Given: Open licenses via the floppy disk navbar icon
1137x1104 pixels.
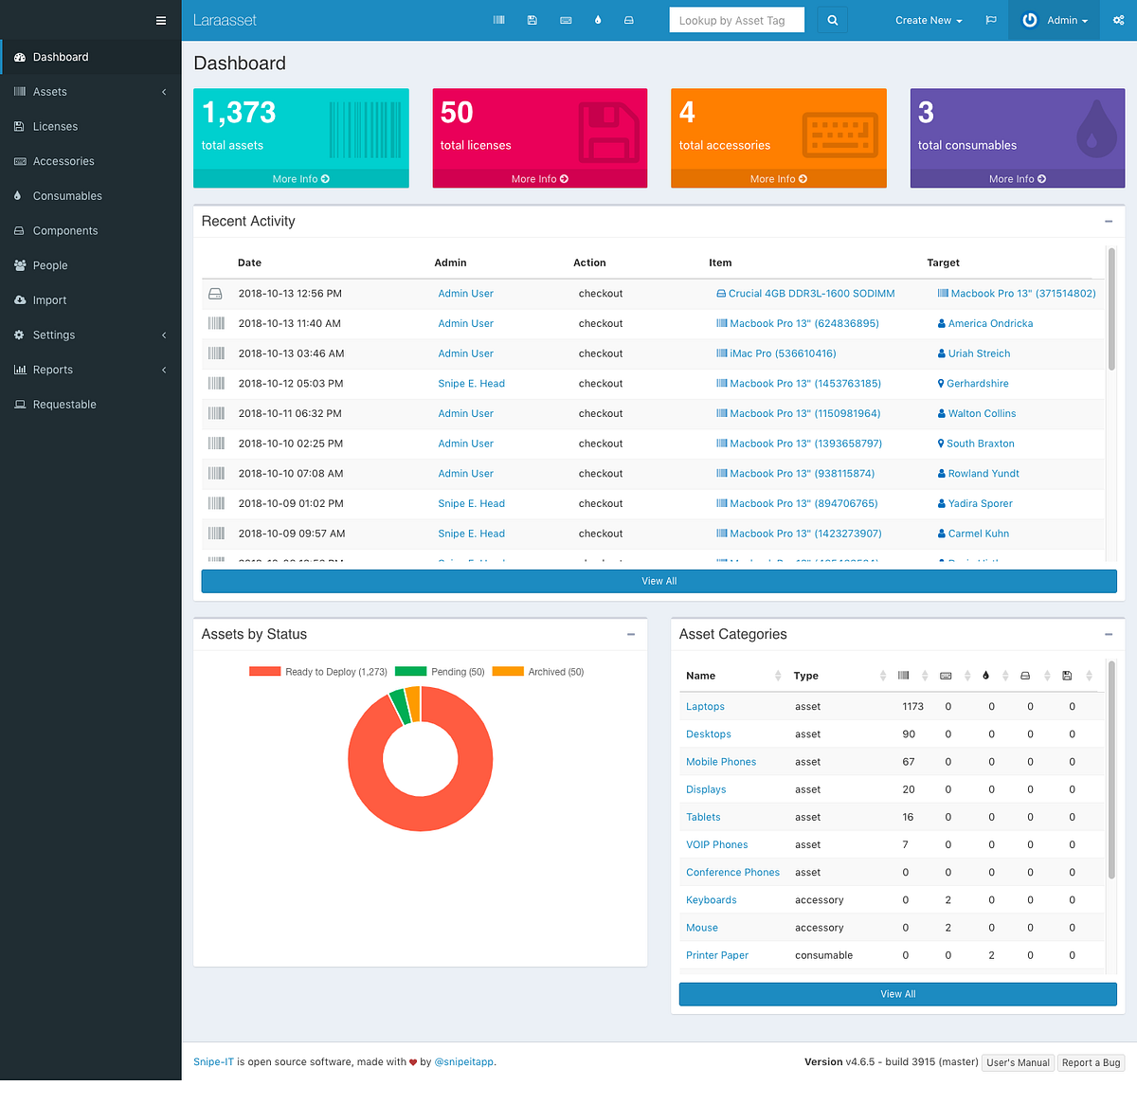Looking at the screenshot, I should click(531, 20).
